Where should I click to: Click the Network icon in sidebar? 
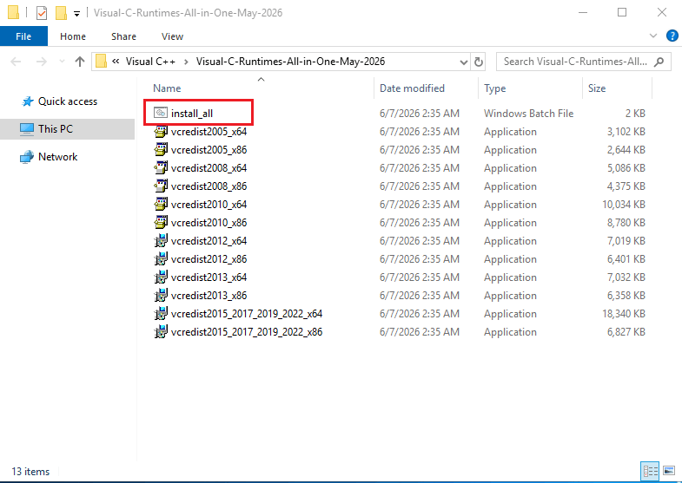point(27,157)
